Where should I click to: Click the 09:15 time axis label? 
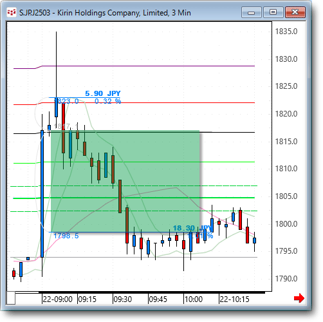pos(87,299)
